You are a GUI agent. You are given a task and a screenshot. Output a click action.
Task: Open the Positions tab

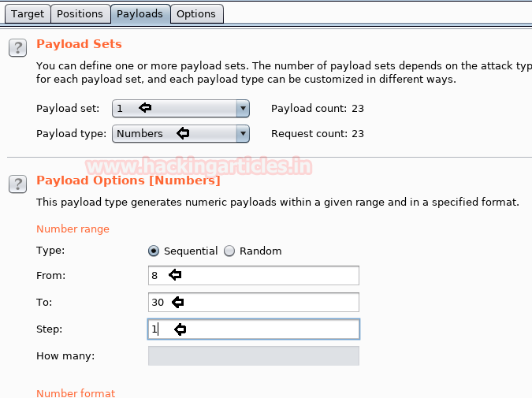[80, 13]
